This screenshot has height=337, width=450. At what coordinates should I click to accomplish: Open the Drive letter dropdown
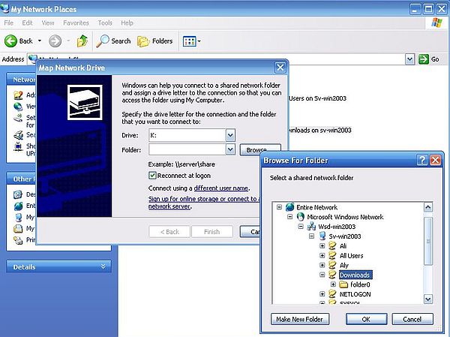tap(230, 135)
